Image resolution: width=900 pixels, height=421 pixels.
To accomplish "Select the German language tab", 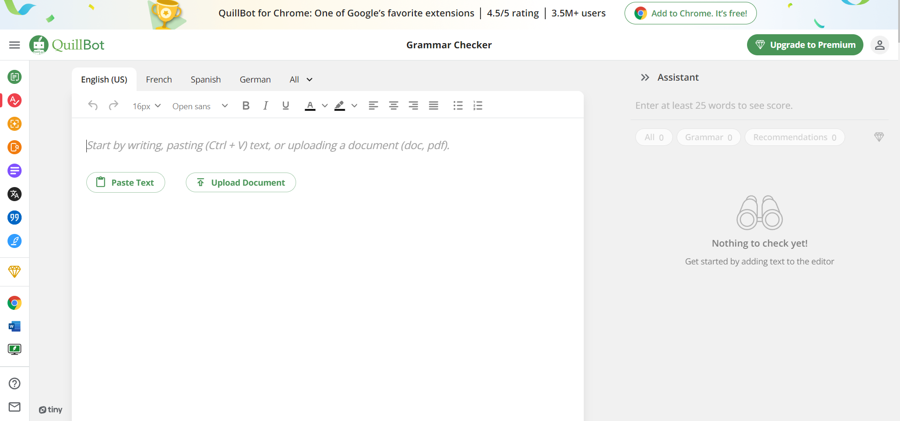I will tap(255, 80).
